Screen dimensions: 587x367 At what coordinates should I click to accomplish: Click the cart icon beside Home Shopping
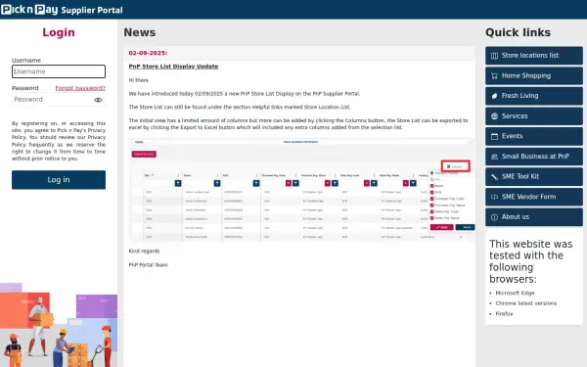494,76
